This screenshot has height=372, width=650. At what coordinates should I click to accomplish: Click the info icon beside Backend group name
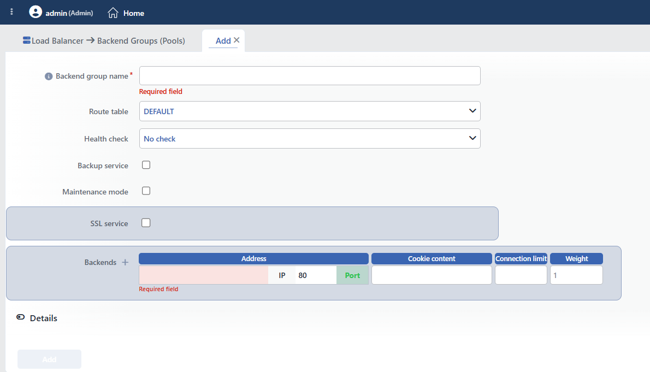pyautogui.click(x=49, y=76)
